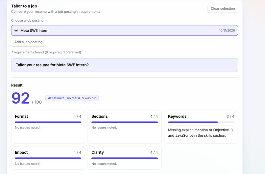The width and height of the screenshot is (265, 174).
Task: Click the Sections 4 / 4 score
Action: point(154,116)
